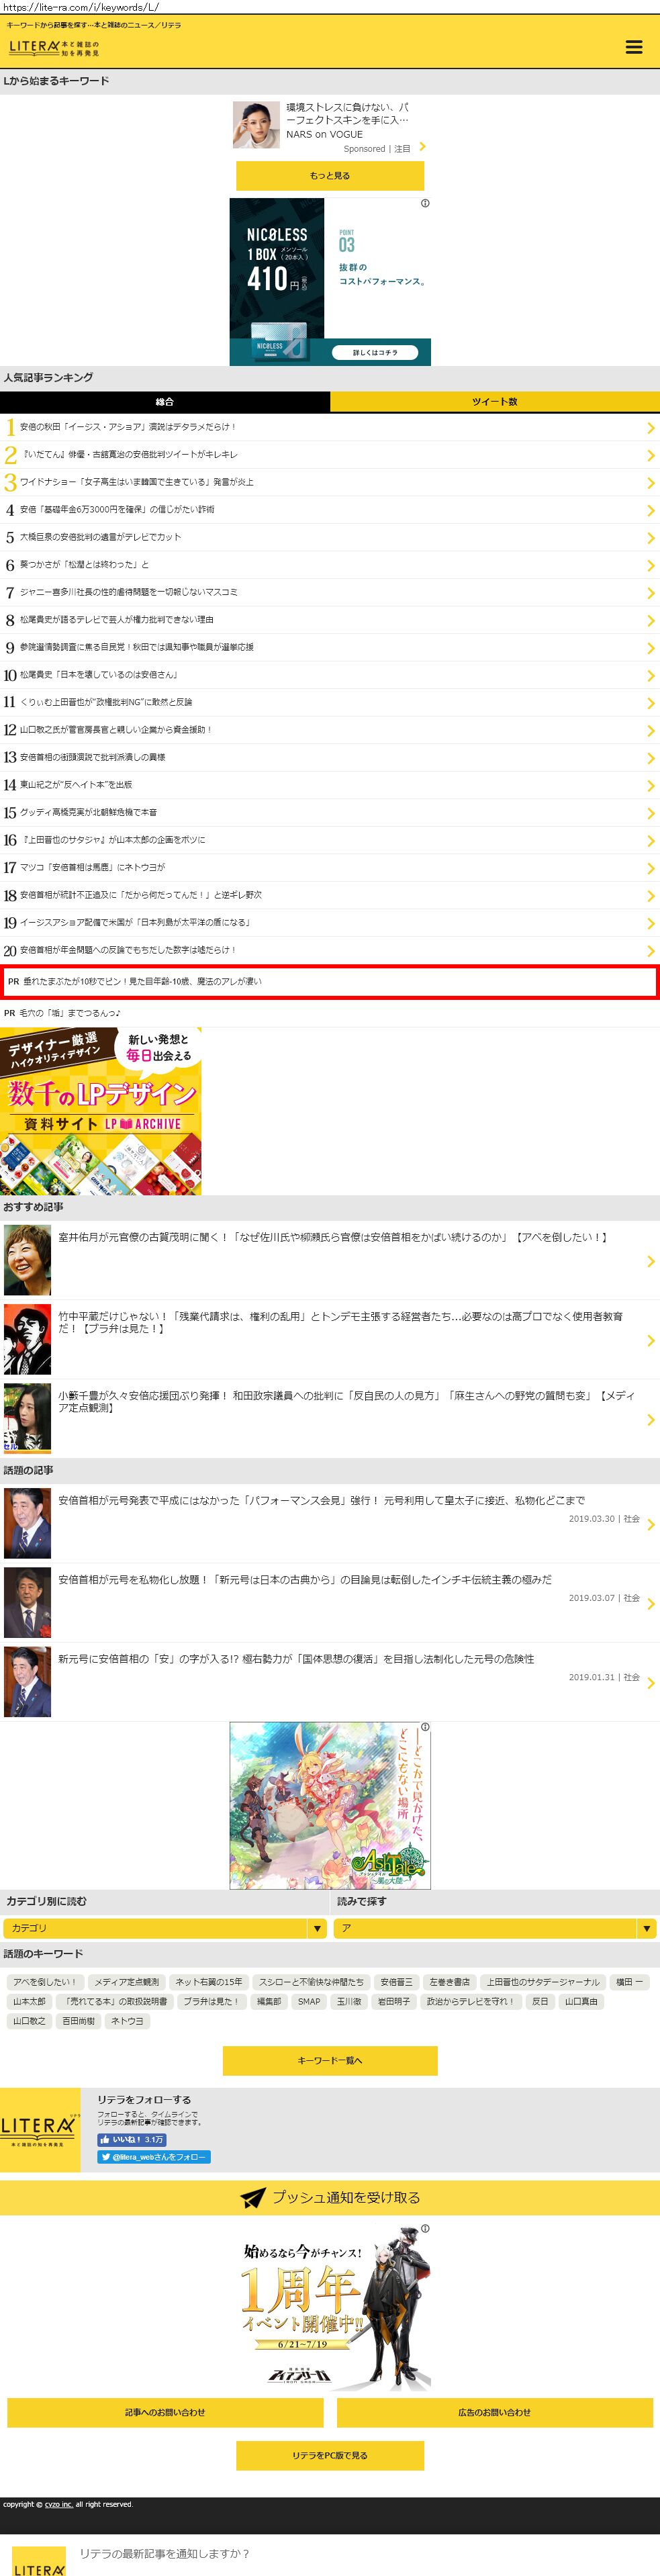Select the 安倍晋三 keyword tag
Image resolution: width=660 pixels, height=2576 pixels.
pos(396,1982)
